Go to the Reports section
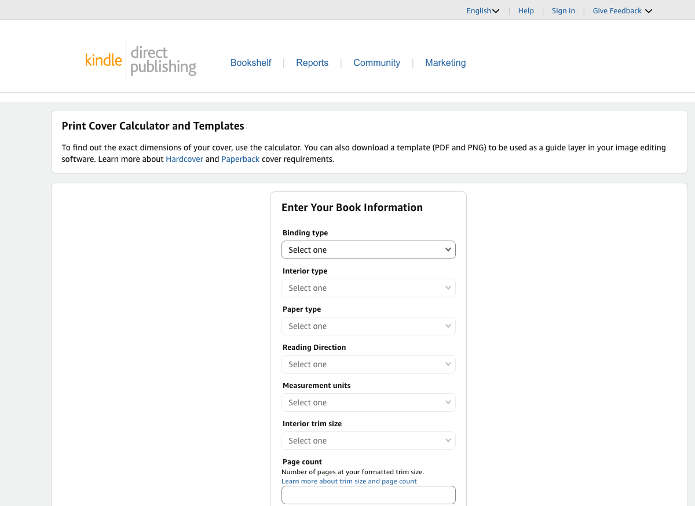 312,62
